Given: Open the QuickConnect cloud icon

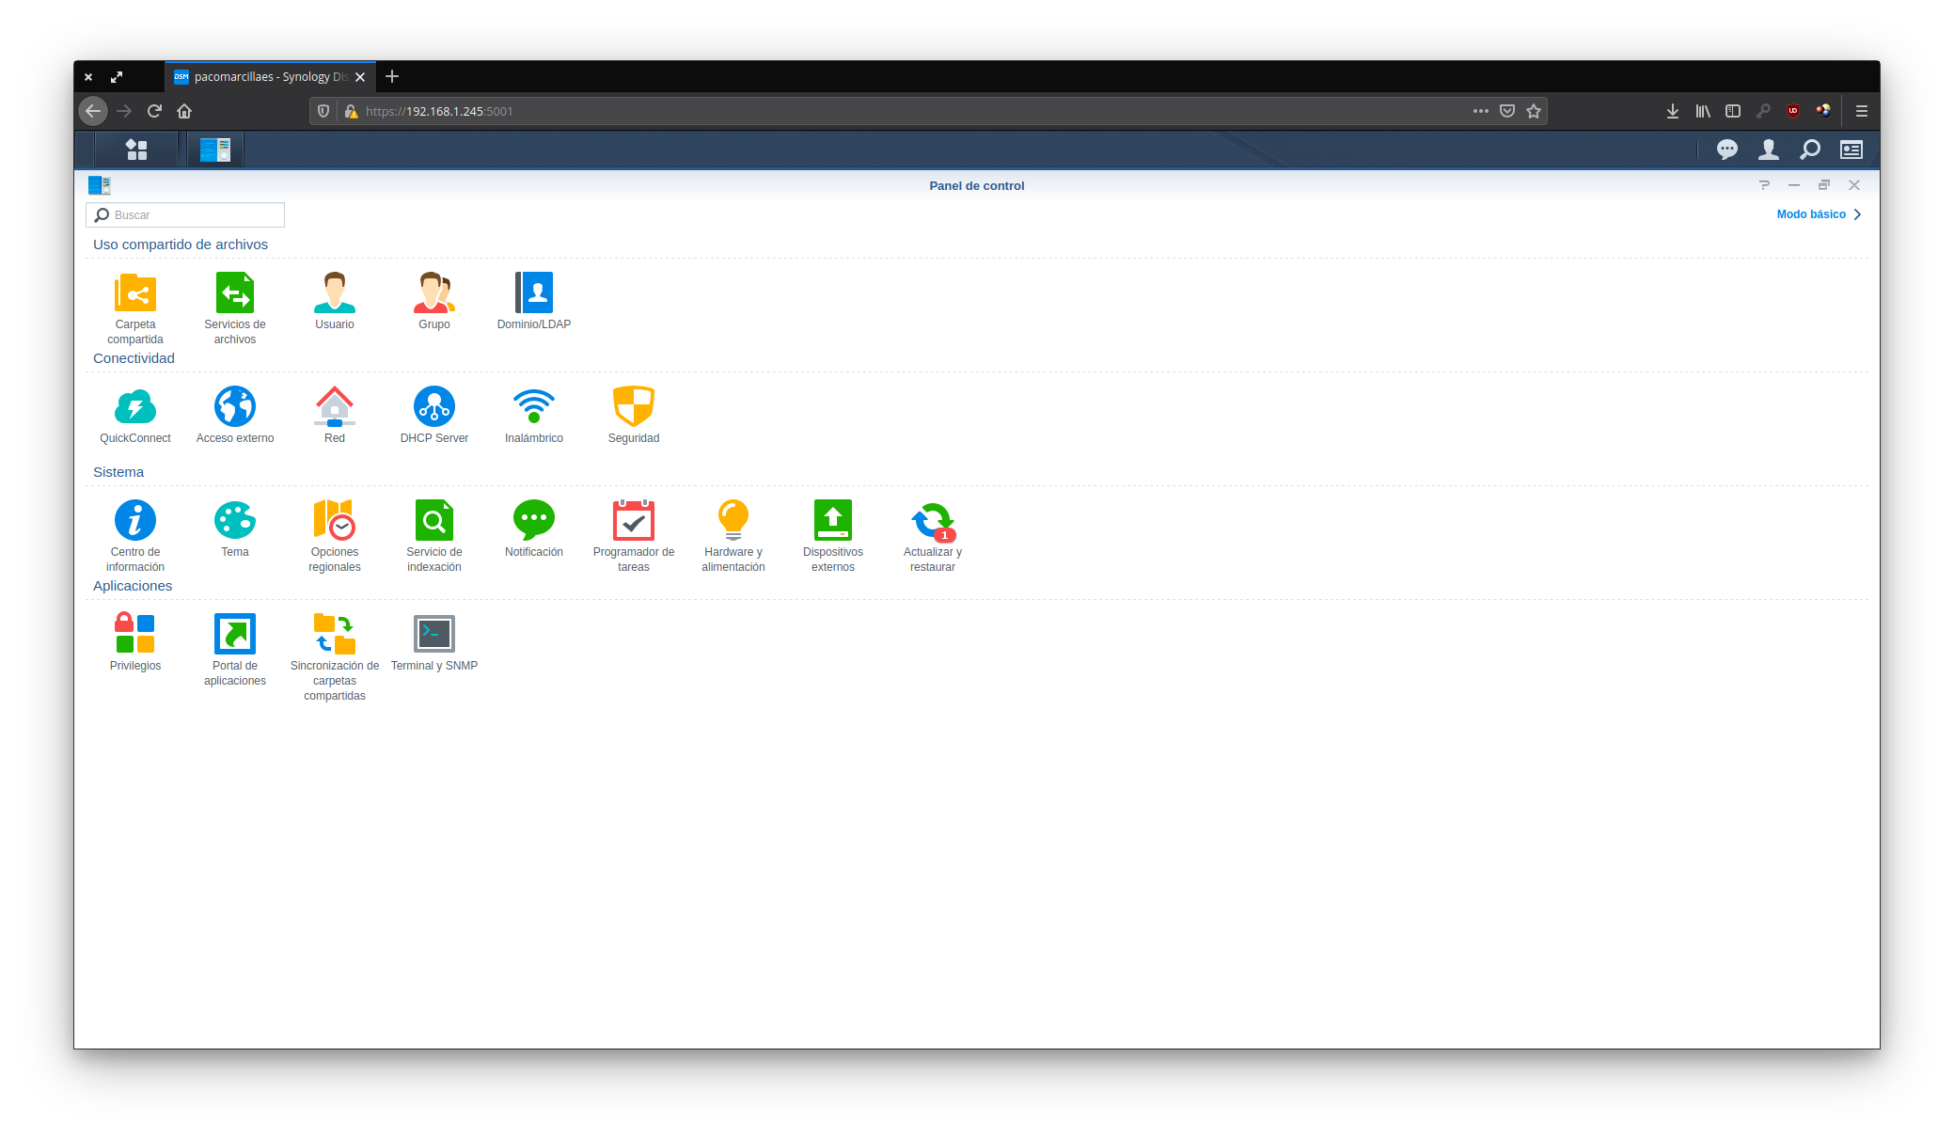Looking at the screenshot, I should (135, 407).
